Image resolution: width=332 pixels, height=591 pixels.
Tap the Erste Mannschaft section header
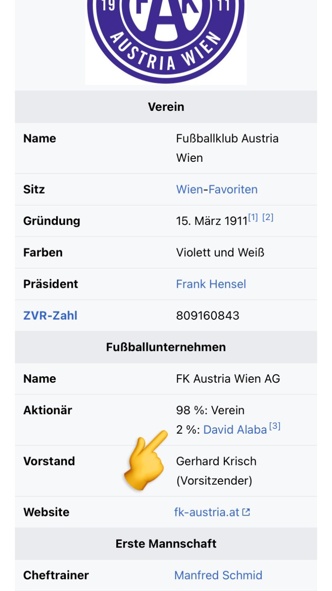pos(166,544)
